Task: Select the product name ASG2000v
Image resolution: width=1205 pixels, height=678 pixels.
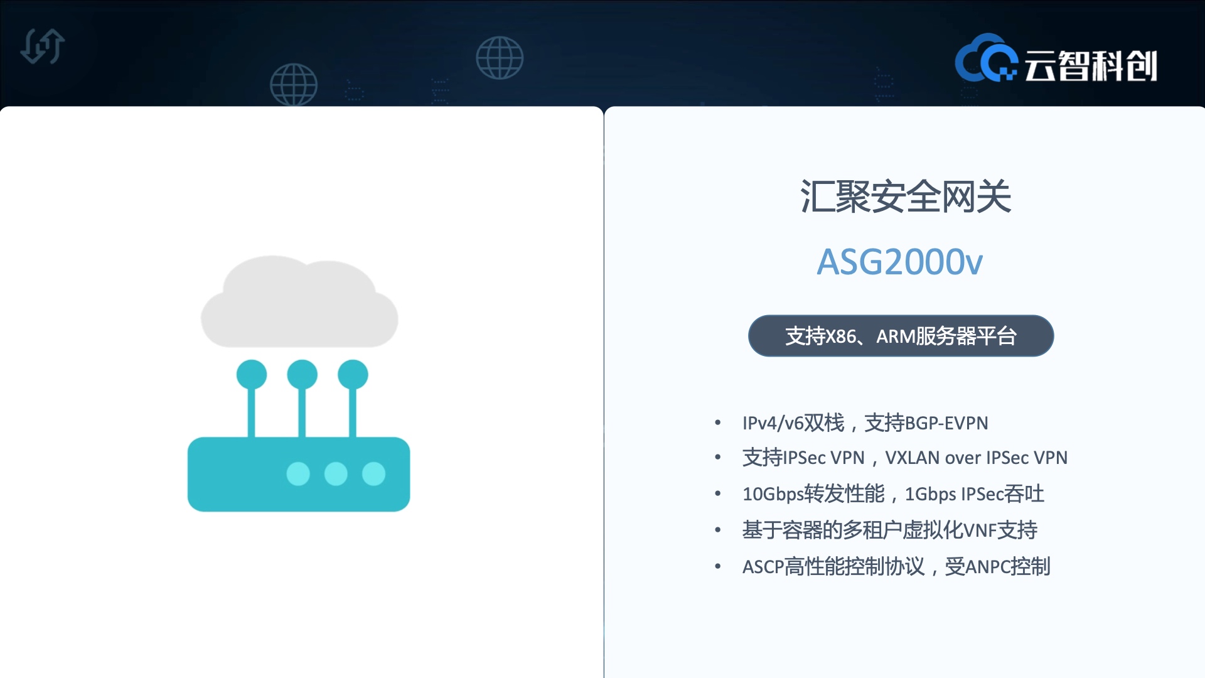Action: click(899, 262)
